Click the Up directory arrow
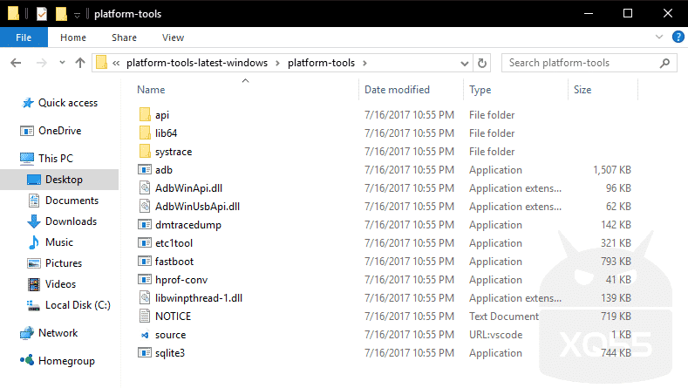688x388 pixels. tap(80, 63)
